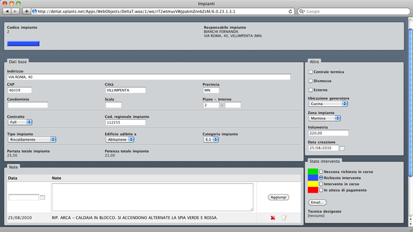Image resolution: width=413 pixels, height=232 pixels.
Task: Expand the Tipo impianto Riscaldamento dropdown
Action: click(x=32, y=139)
